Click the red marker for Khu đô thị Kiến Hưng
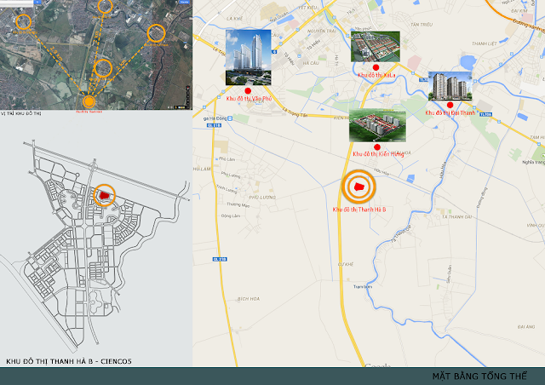The image size is (545, 385). (377, 147)
